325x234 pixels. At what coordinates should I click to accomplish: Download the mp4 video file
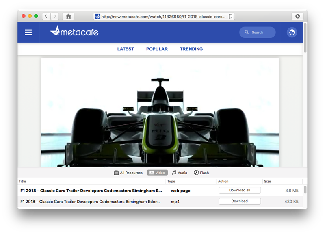coord(239,201)
